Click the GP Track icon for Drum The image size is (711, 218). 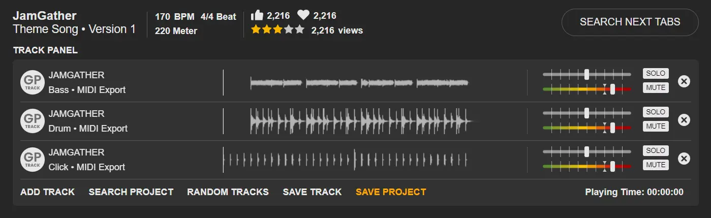click(33, 121)
